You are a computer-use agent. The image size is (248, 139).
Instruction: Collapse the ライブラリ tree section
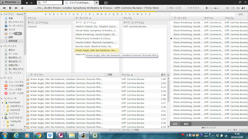coord(2,14)
